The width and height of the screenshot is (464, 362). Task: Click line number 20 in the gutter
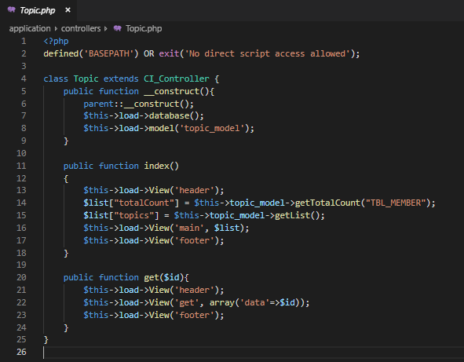click(21, 277)
